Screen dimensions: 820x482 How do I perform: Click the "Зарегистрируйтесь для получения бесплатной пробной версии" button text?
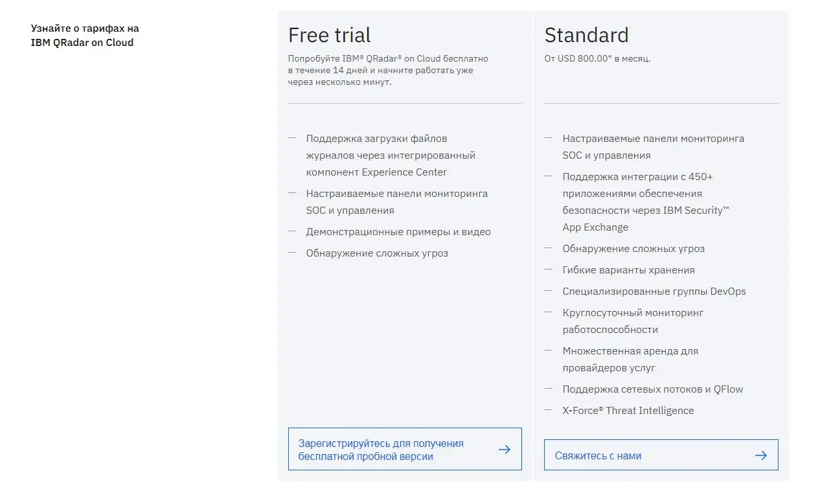pos(381,450)
